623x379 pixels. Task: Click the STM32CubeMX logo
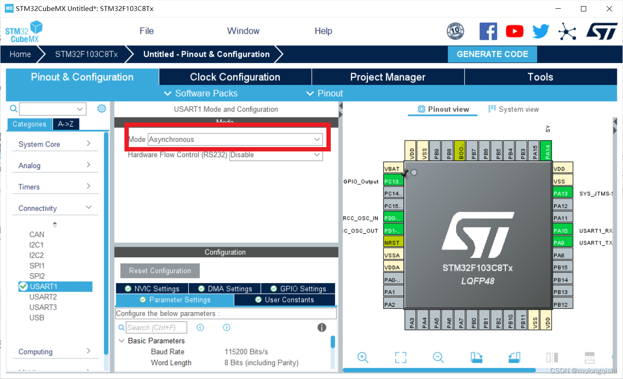(24, 32)
